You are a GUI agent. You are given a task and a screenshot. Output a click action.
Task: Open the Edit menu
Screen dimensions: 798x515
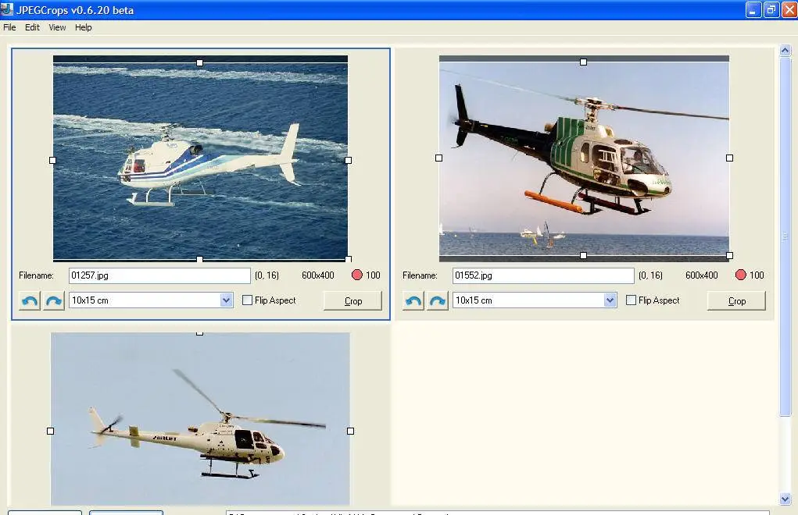point(32,27)
